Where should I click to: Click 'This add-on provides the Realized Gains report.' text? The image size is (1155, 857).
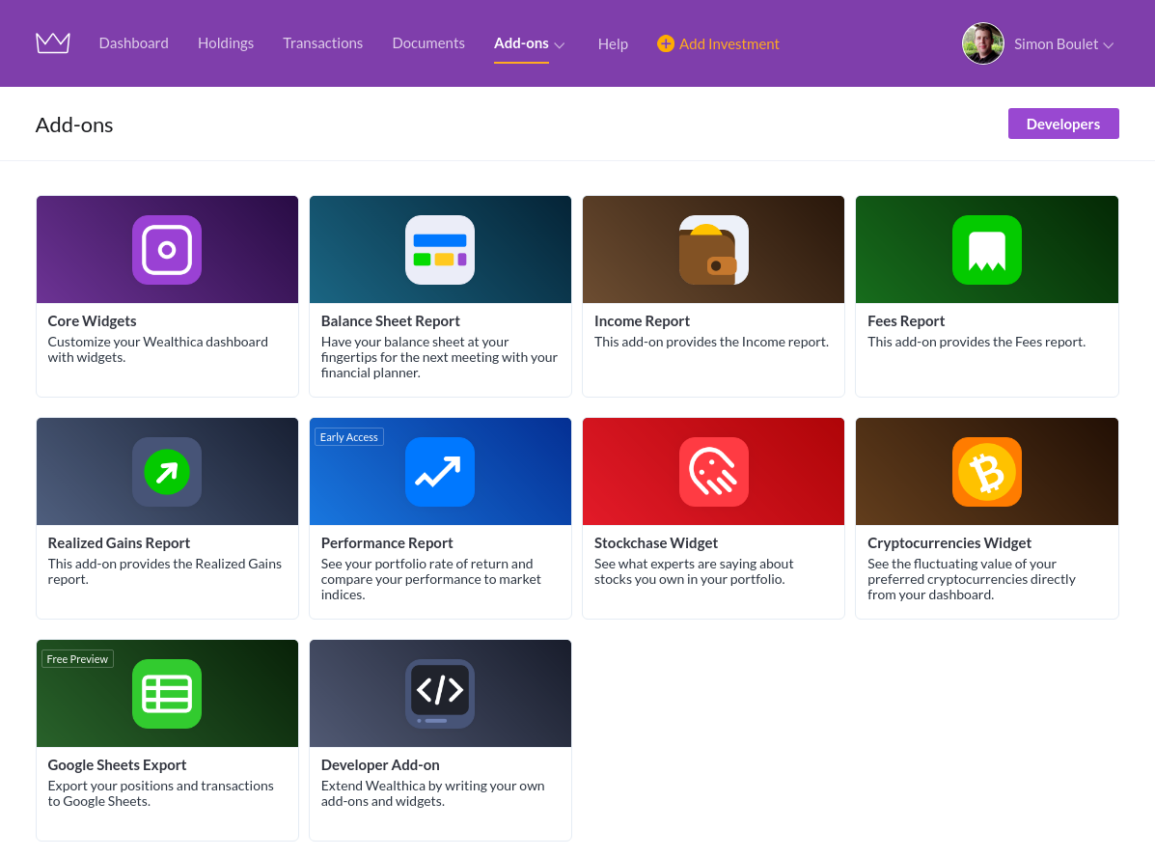pos(164,571)
